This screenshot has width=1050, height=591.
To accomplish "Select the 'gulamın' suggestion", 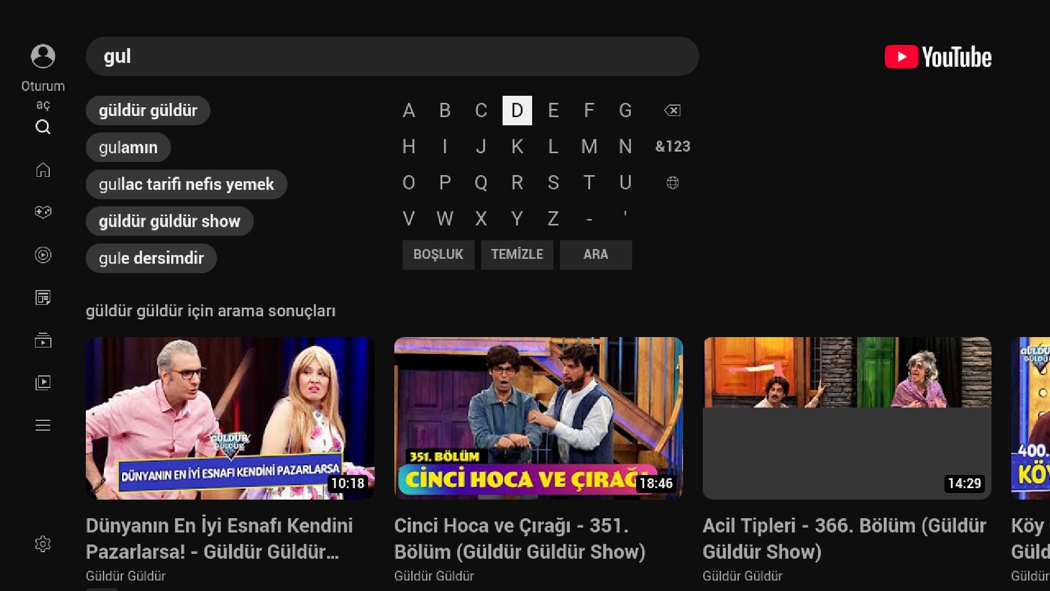I will pyautogui.click(x=129, y=148).
